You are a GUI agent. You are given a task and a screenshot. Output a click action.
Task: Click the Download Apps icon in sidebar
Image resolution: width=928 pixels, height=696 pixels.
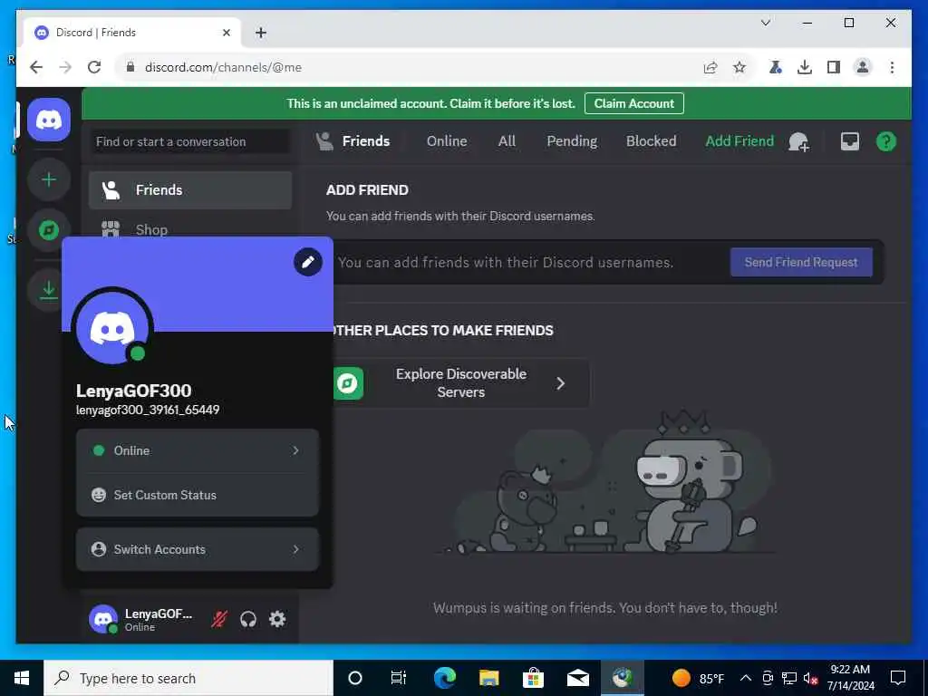click(x=49, y=290)
